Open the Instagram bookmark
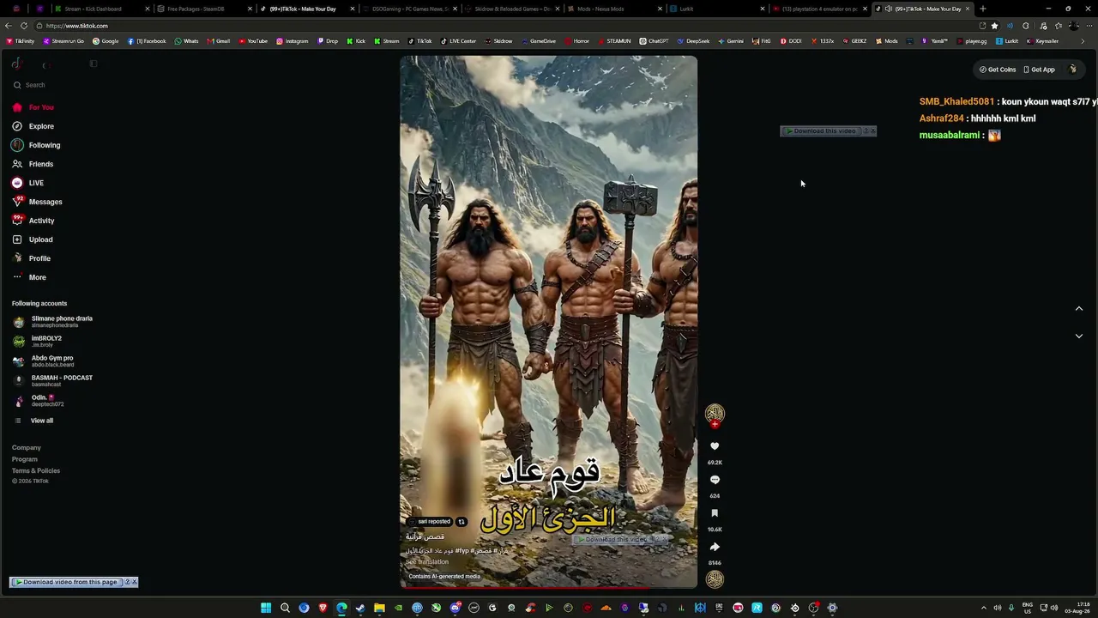Image resolution: width=1098 pixels, height=618 pixels. pos(293,41)
